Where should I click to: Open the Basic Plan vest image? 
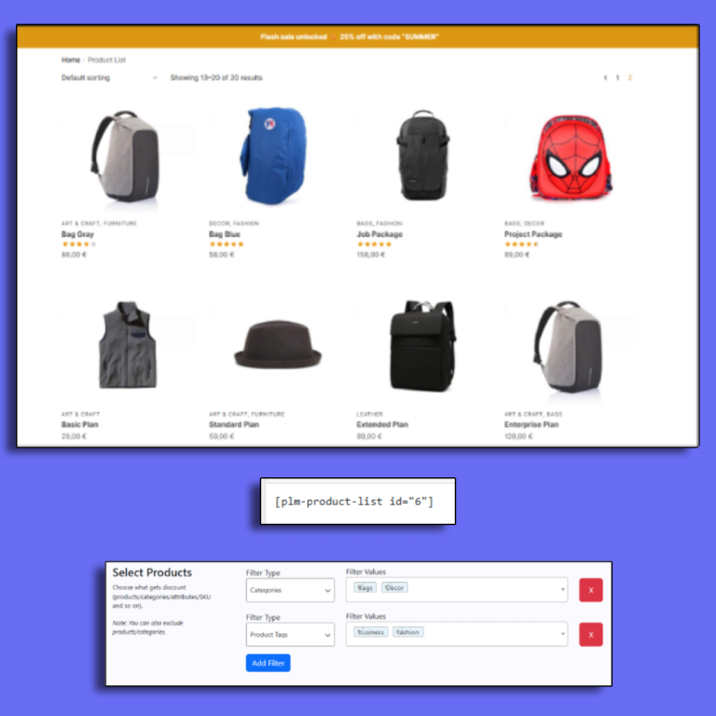coord(128,344)
